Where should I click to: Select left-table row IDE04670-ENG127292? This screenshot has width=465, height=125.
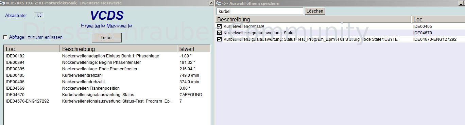tap(107, 101)
